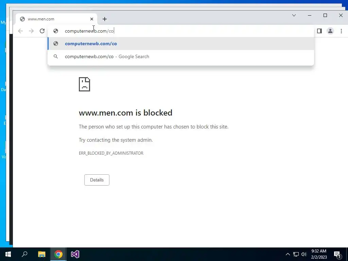Choose the computernewb.com/co URL suggestion
348x261 pixels.
coord(181,44)
